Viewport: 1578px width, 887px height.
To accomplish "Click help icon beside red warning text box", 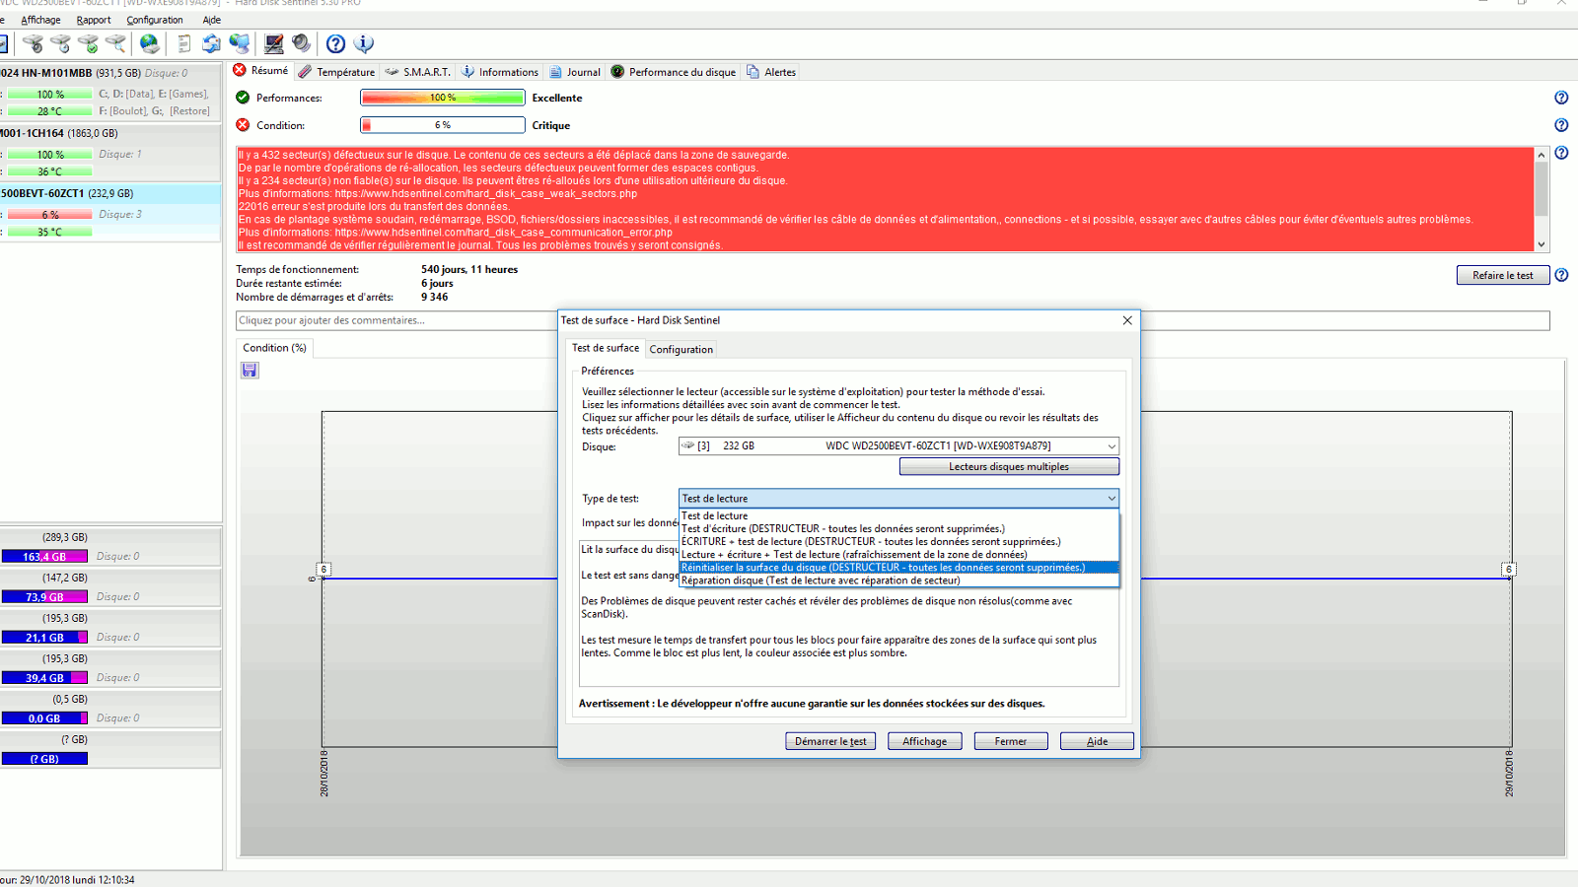I will point(1561,153).
